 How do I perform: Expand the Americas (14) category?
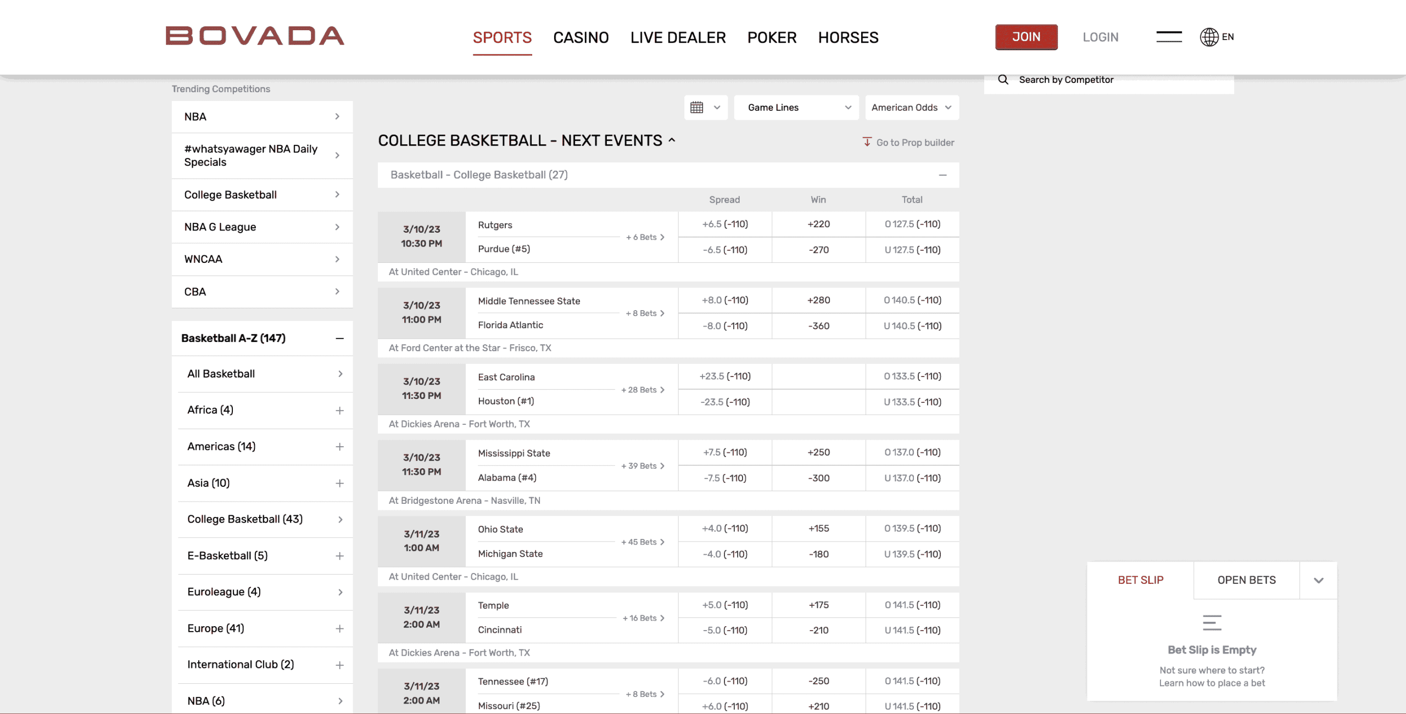pyautogui.click(x=339, y=447)
